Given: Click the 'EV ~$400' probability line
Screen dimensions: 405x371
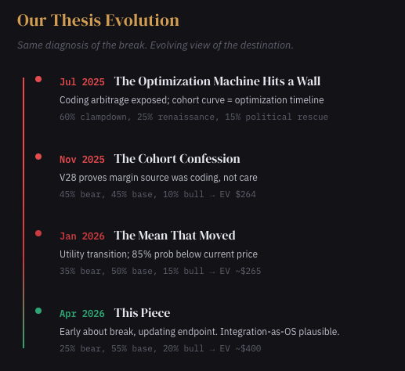Looking at the screenshot, I should tap(161, 348).
